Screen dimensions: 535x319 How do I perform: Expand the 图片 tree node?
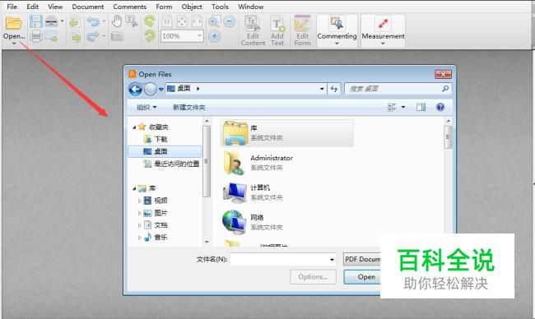[140, 213]
